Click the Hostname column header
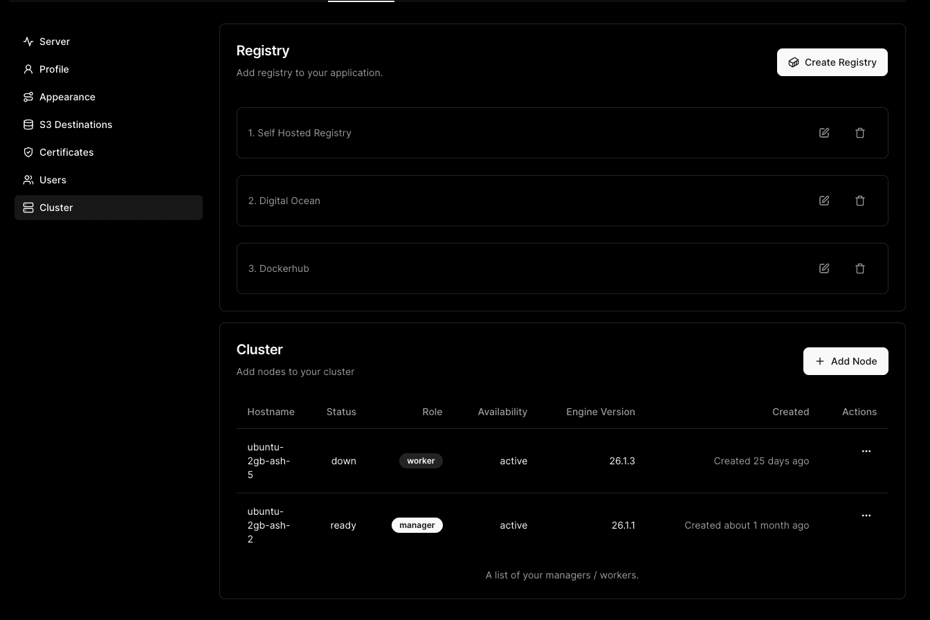Viewport: 930px width, 620px height. 271,412
